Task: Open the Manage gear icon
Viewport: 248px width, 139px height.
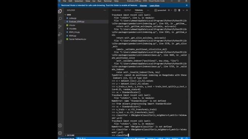Action: tap(60, 133)
